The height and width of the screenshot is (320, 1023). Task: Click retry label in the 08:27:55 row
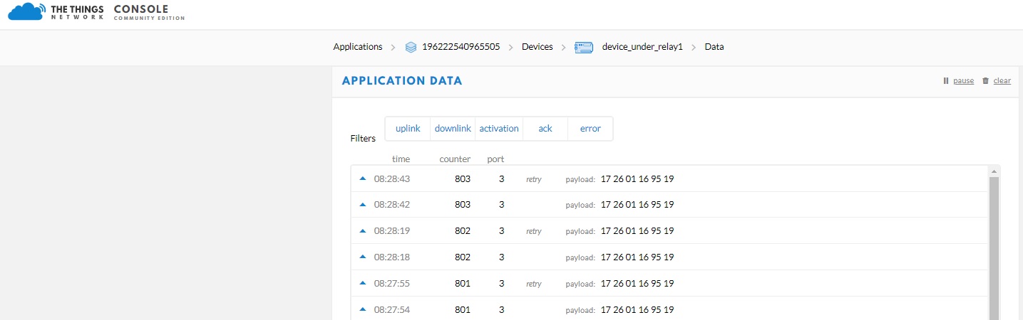point(534,284)
